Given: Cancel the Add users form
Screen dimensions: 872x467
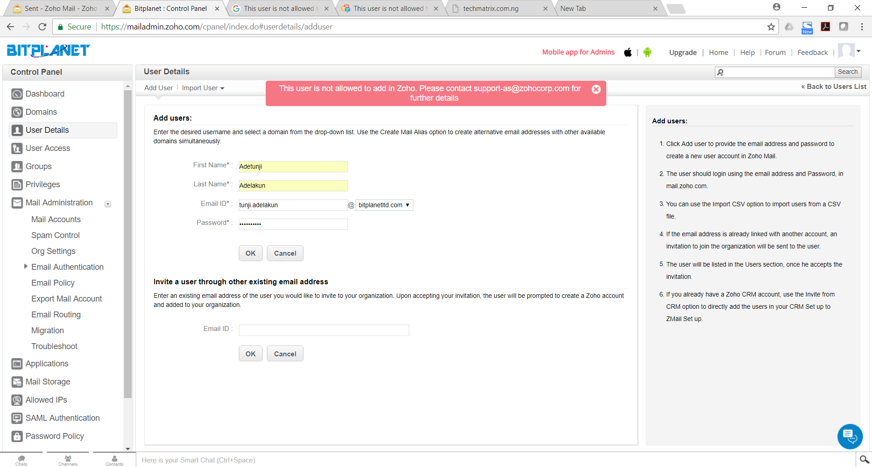Looking at the screenshot, I should (285, 253).
